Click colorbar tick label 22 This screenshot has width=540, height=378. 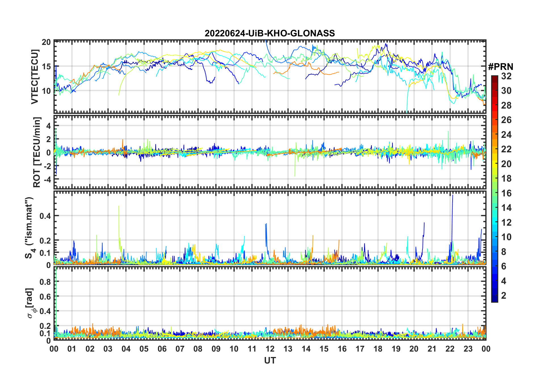point(506,149)
